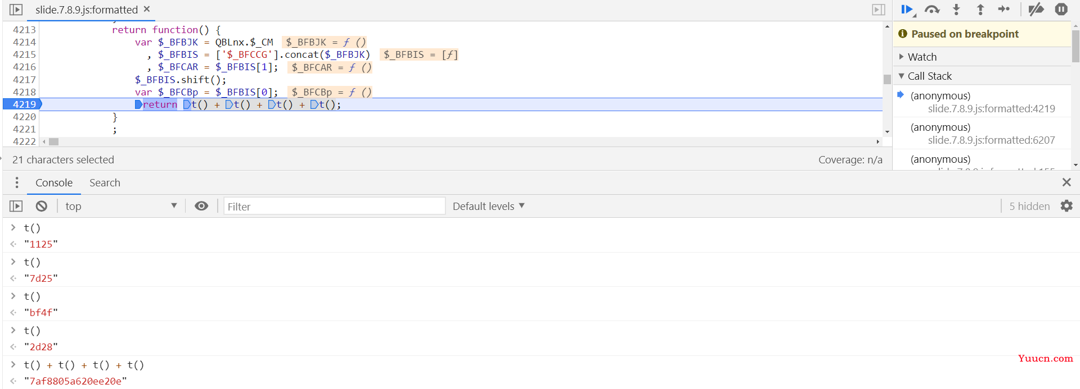Click the code editor scroll down arrow
This screenshot has width=1080, height=389.
887,132
